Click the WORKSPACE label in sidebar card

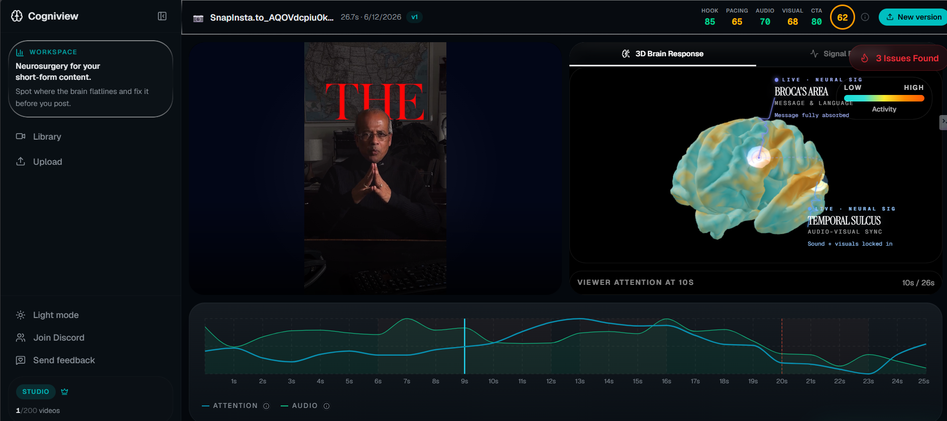pos(53,52)
